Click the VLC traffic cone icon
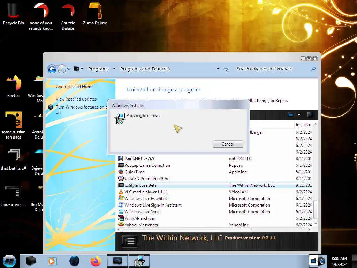 (x=121, y=192)
